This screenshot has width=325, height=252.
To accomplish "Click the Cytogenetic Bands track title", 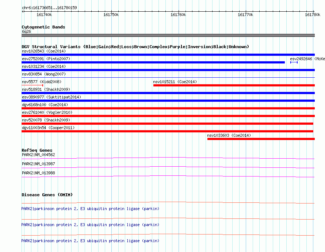I will coord(43,27).
